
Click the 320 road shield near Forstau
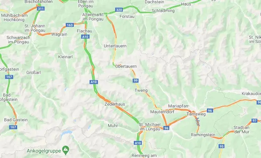[119, 10]
